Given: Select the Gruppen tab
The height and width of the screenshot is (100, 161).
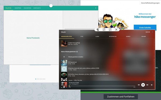Looking at the screenshot, I should 18,8.
